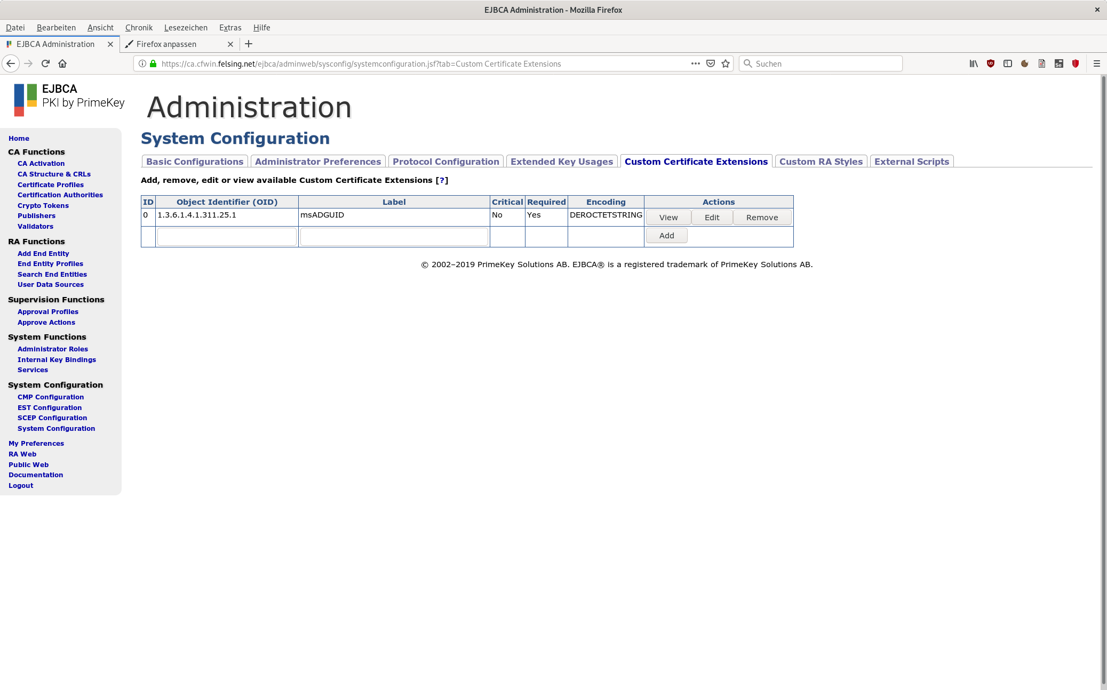Close the Firefox anpassen tab

[230, 44]
